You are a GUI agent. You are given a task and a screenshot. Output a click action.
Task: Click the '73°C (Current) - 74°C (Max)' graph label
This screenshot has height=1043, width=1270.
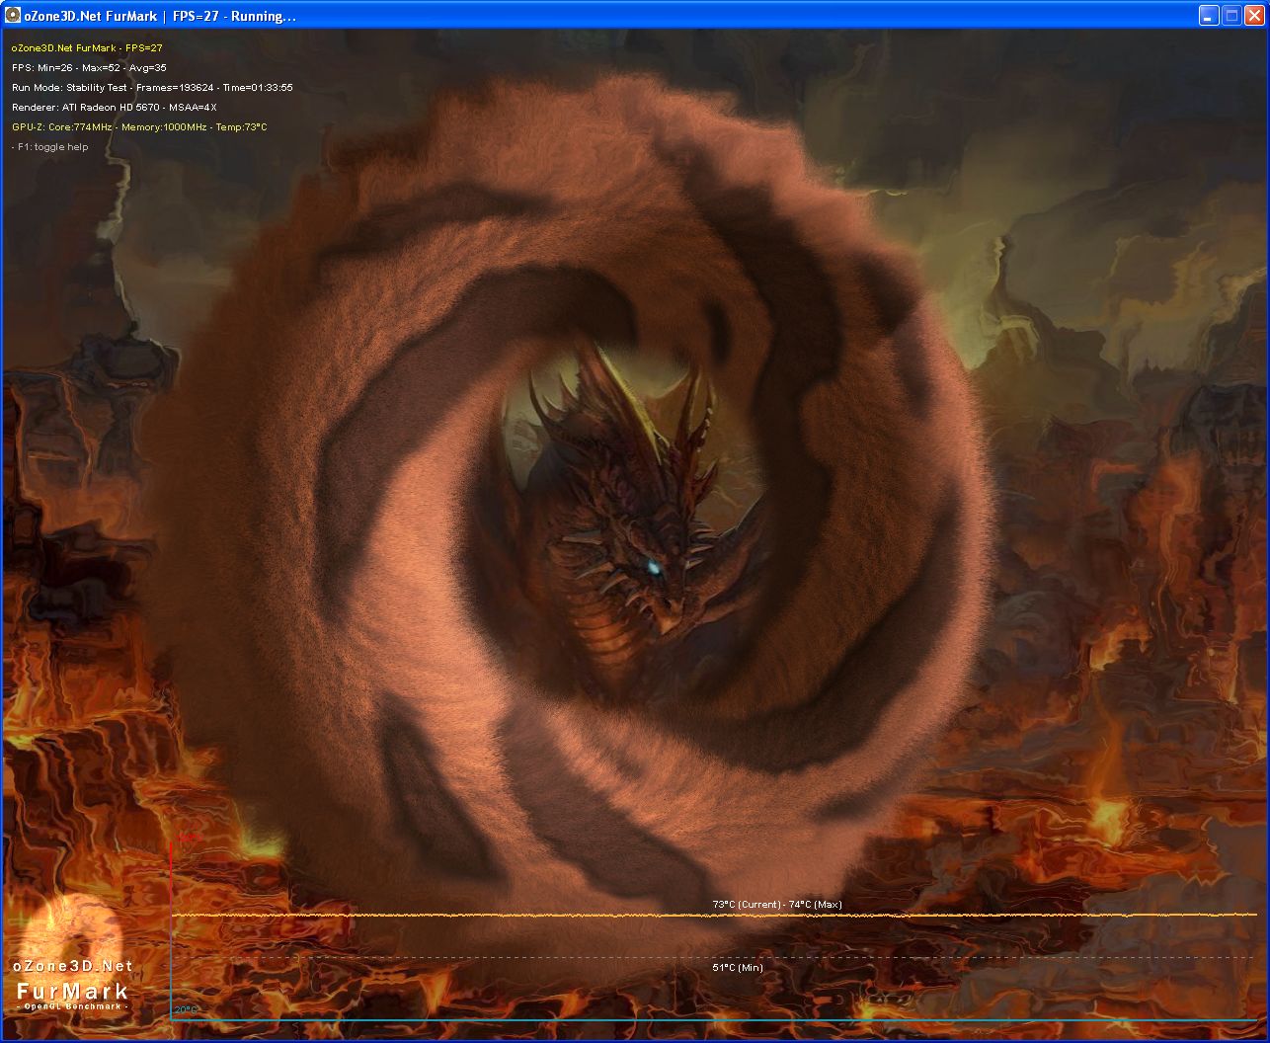click(x=777, y=904)
